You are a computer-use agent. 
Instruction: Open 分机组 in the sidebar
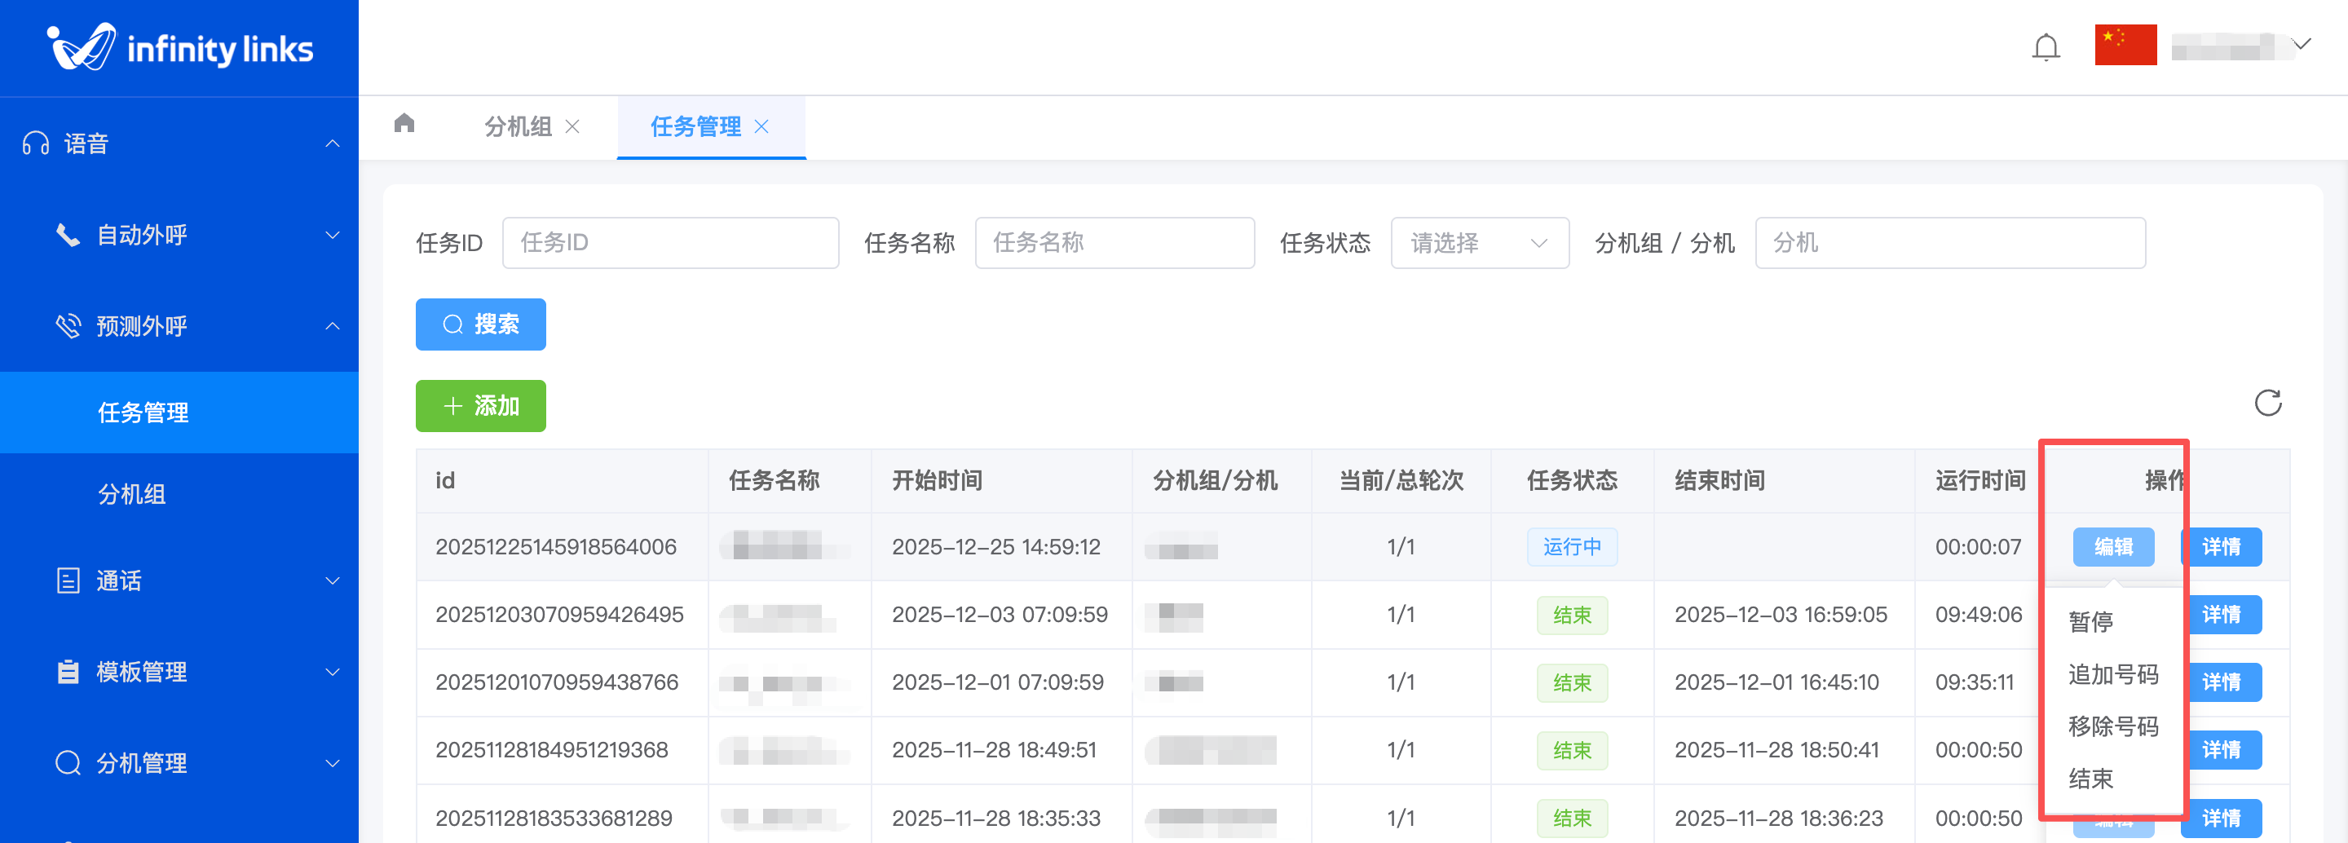click(132, 494)
